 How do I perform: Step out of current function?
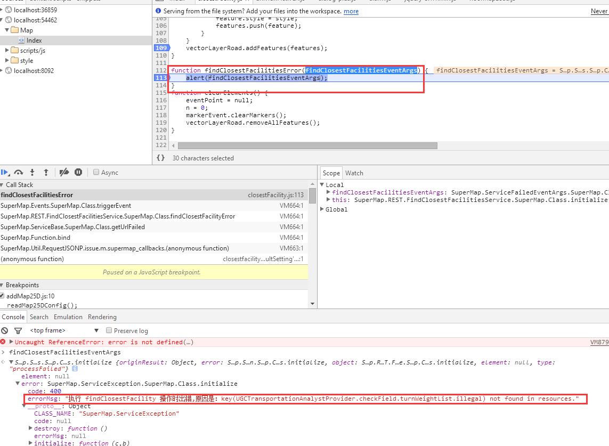tap(46, 173)
